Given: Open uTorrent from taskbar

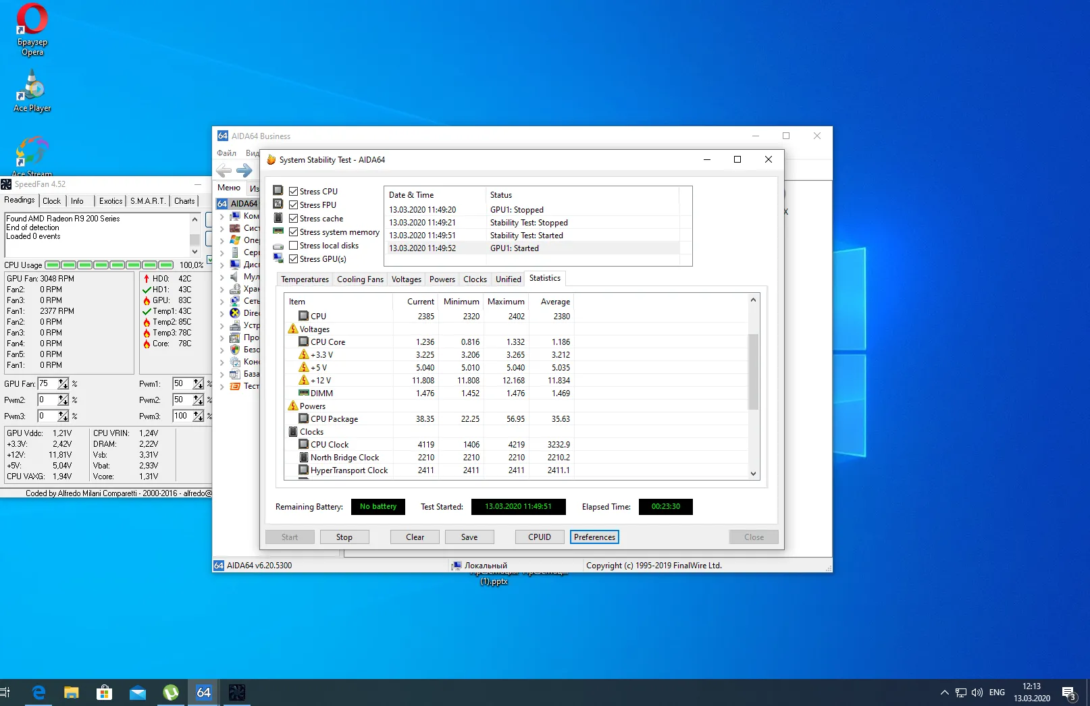Looking at the screenshot, I should tap(171, 693).
